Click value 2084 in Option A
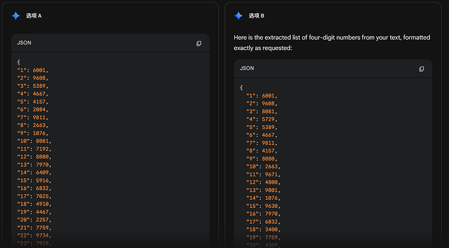This screenshot has width=449, height=248. click(x=39, y=110)
